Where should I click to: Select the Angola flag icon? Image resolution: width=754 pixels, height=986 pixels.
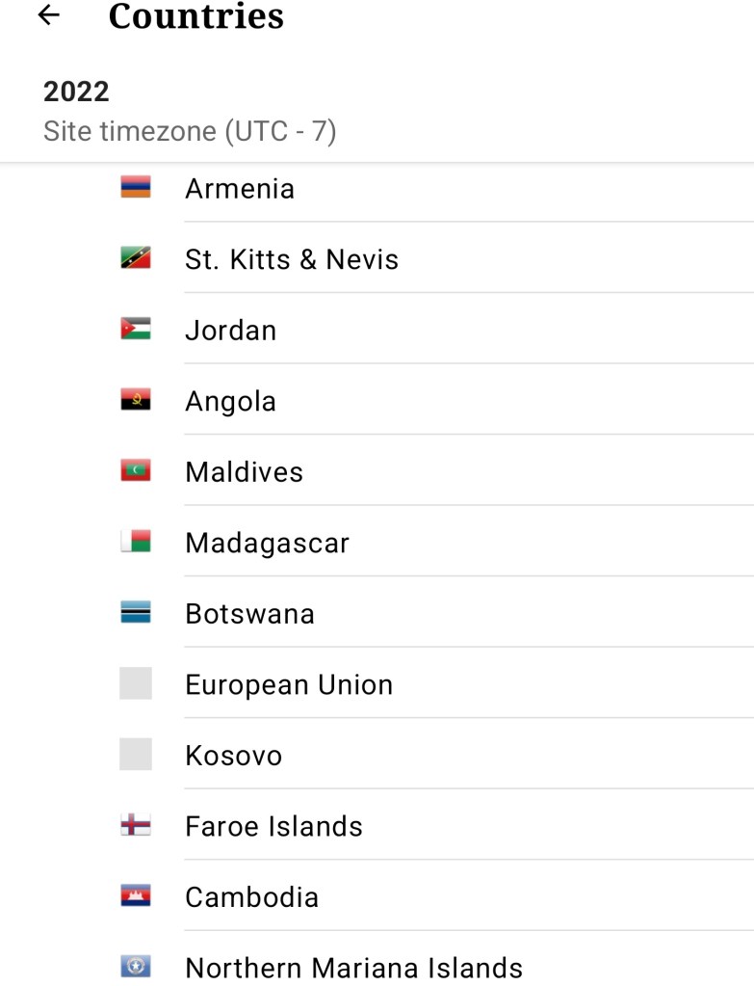pos(136,401)
